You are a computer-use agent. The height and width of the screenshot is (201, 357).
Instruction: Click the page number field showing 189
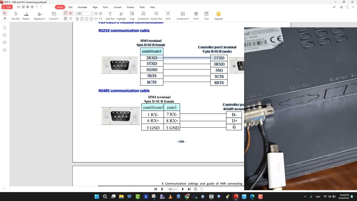point(172,189)
